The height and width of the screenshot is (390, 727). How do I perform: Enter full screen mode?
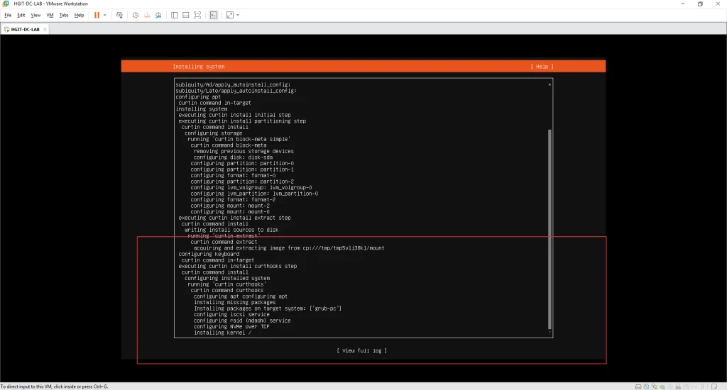[x=197, y=16]
